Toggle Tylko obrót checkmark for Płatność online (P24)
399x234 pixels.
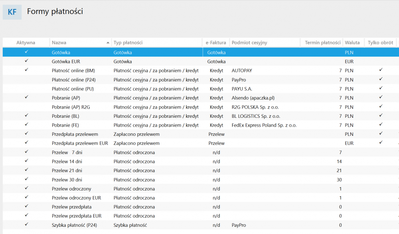tap(381, 79)
